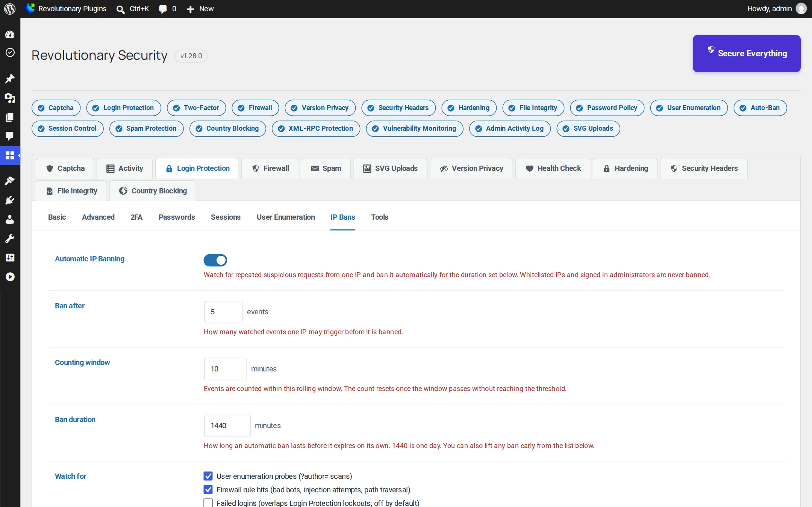Screen dimensions: 812x507
Task: Click the Two-Factor status pill
Action: (196, 108)
